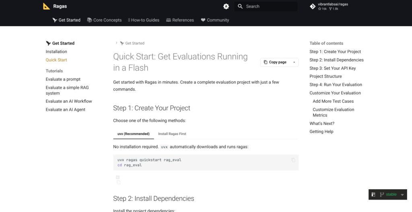The image size is (412, 212).
Task: Click the Get Started sidebar heading
Action: [60, 43]
